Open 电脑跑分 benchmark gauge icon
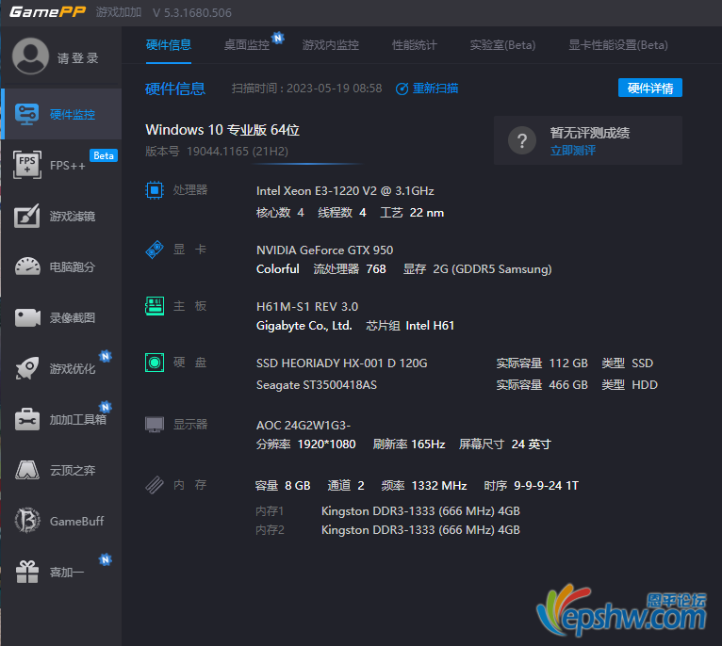The width and height of the screenshot is (722, 646). coord(27,266)
